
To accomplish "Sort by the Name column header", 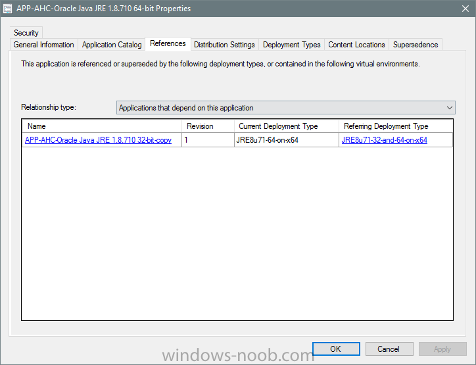I will tap(102, 126).
